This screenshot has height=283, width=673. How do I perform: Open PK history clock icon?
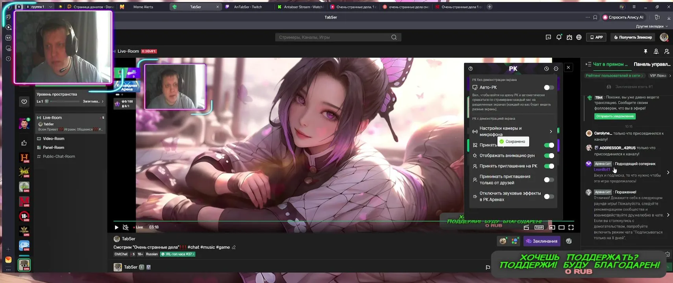pyautogui.click(x=546, y=68)
